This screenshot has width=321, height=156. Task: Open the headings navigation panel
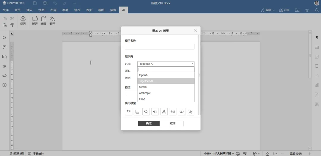pyautogui.click(x=4, y=66)
